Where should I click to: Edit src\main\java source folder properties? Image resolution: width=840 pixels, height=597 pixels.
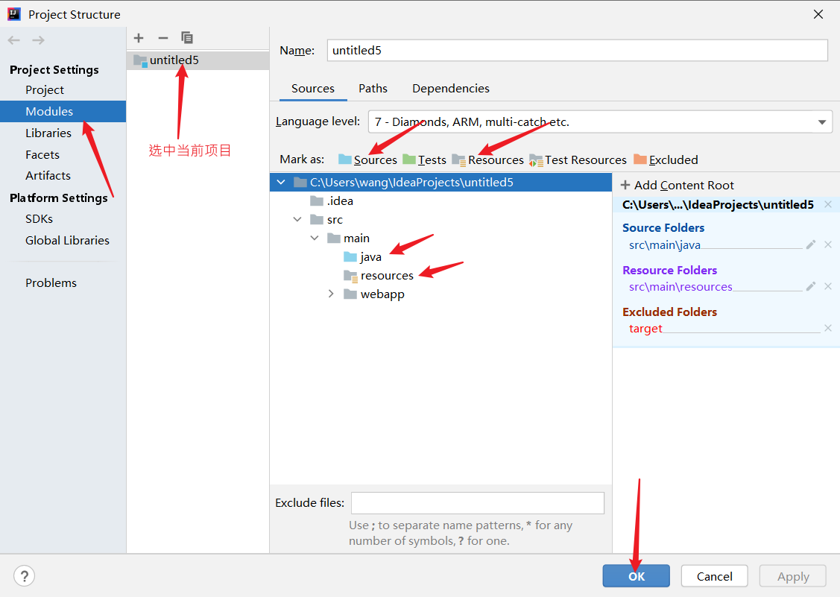(811, 244)
